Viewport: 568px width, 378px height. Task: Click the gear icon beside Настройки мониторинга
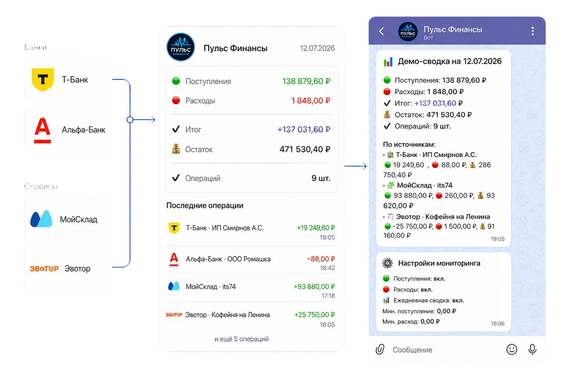point(387,263)
